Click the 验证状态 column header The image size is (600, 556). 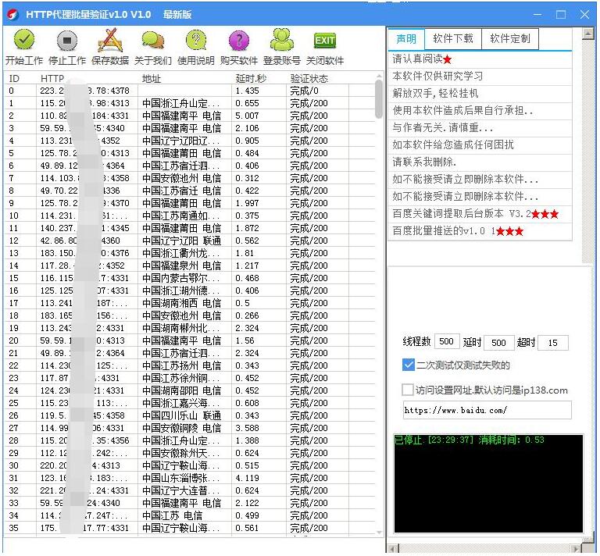(309, 78)
